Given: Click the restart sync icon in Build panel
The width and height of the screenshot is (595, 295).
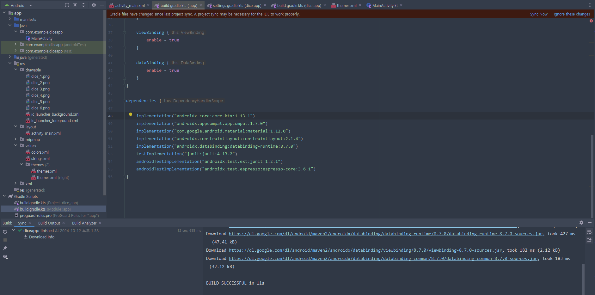Looking at the screenshot, I should pos(5,232).
